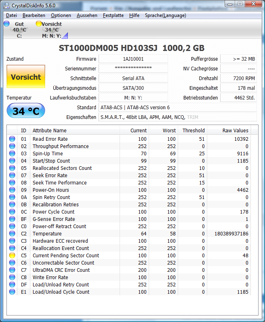Click the status icon of Load/Unload Cycle Count
The image size is (265, 322).
[x=12, y=292]
